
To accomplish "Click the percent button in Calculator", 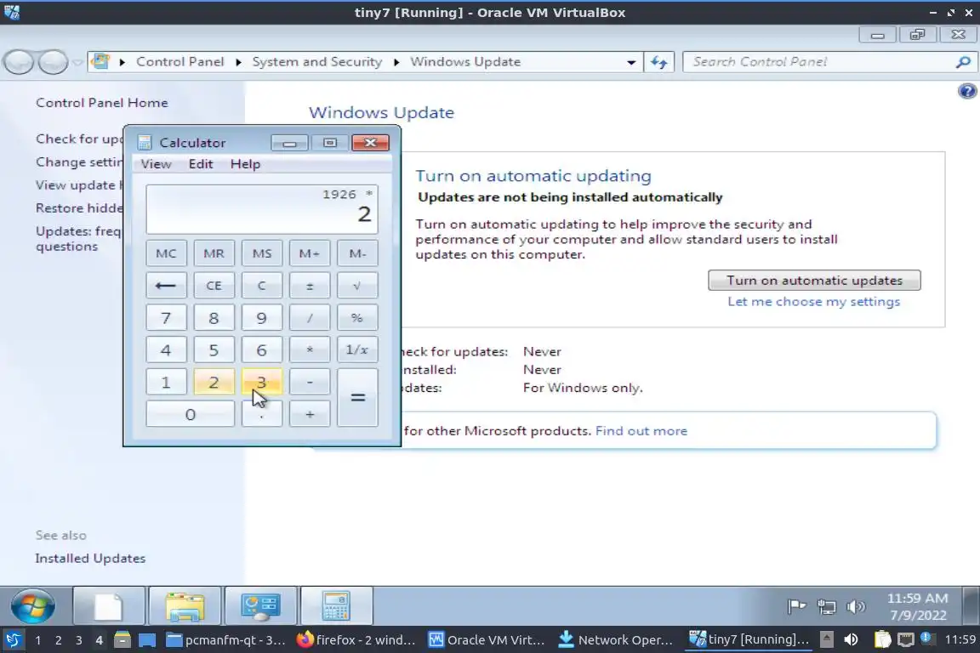I will pyautogui.click(x=357, y=317).
